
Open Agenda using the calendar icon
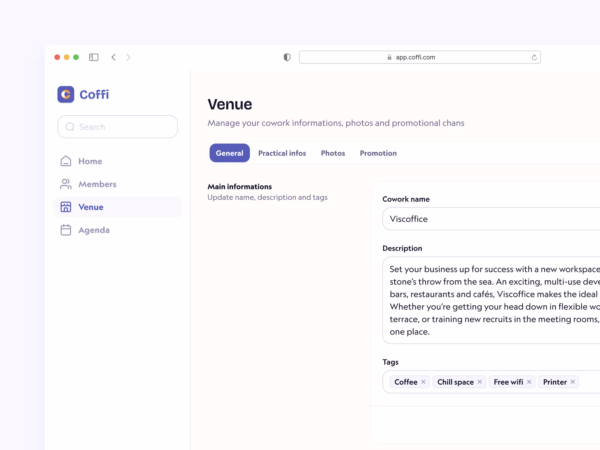66,230
